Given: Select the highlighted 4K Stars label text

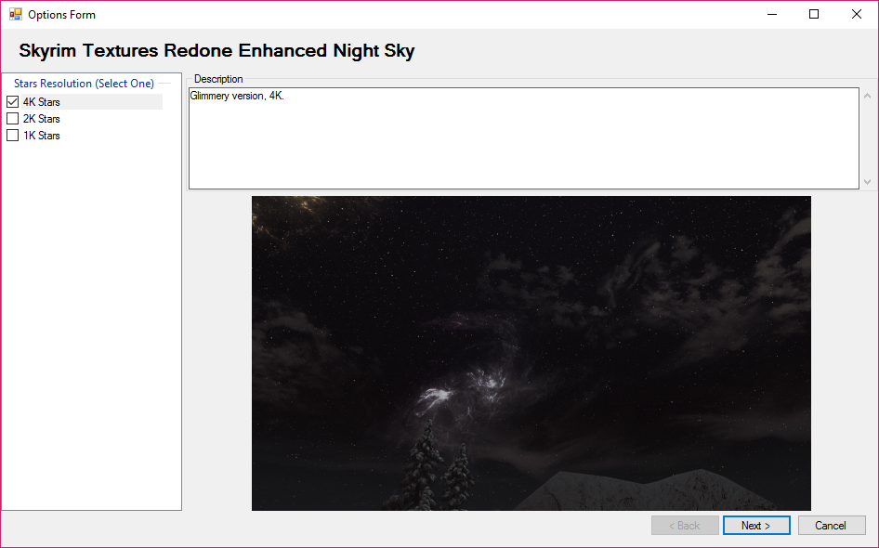Looking at the screenshot, I should click(x=42, y=102).
